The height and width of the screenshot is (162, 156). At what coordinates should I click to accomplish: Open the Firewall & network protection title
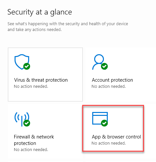34,140
